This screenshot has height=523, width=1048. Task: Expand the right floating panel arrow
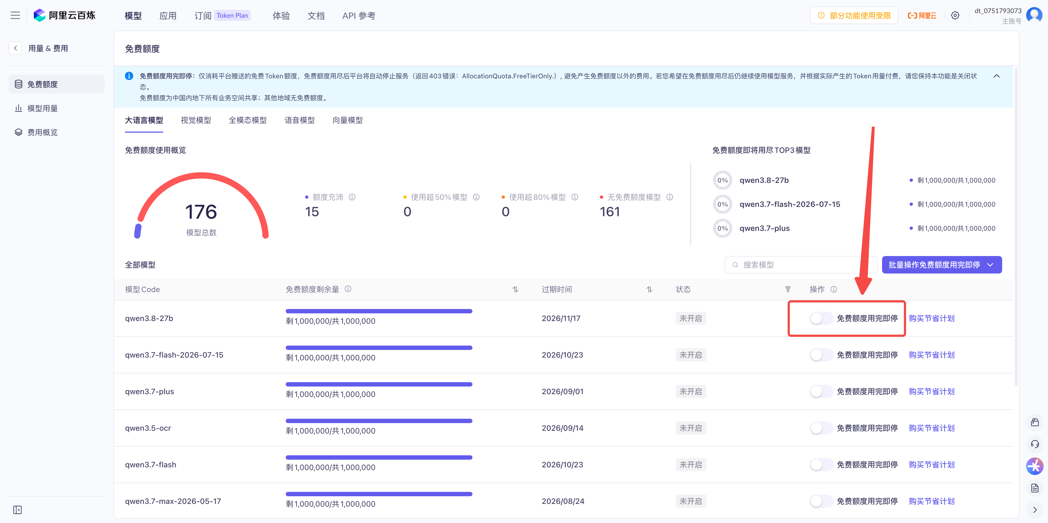click(1035, 510)
